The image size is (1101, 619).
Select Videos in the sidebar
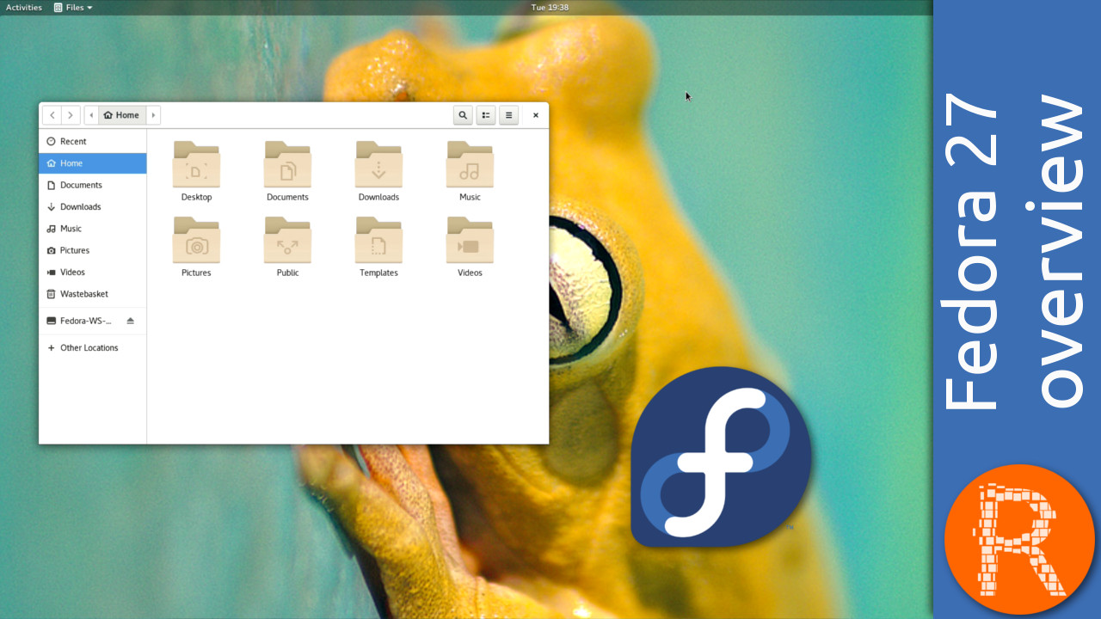pyautogui.click(x=93, y=272)
